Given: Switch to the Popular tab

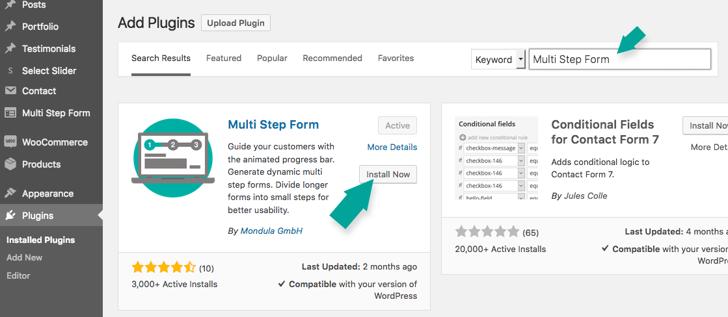Looking at the screenshot, I should (272, 58).
